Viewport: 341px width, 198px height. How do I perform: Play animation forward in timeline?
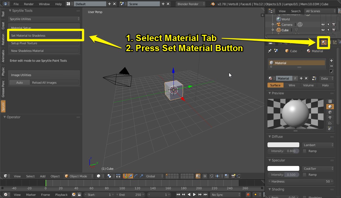194,194
